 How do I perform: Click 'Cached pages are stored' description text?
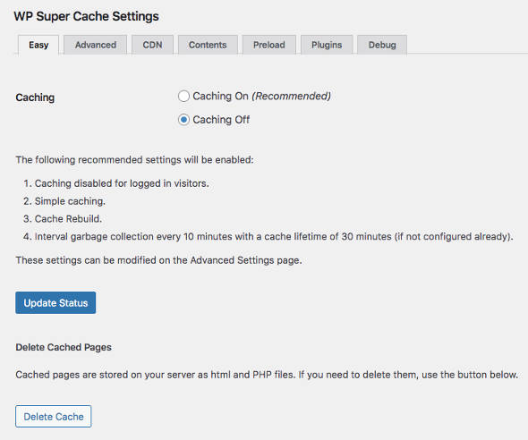pyautogui.click(x=267, y=375)
